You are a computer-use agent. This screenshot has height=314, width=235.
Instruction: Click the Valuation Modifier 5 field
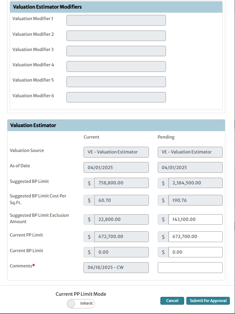116,82
